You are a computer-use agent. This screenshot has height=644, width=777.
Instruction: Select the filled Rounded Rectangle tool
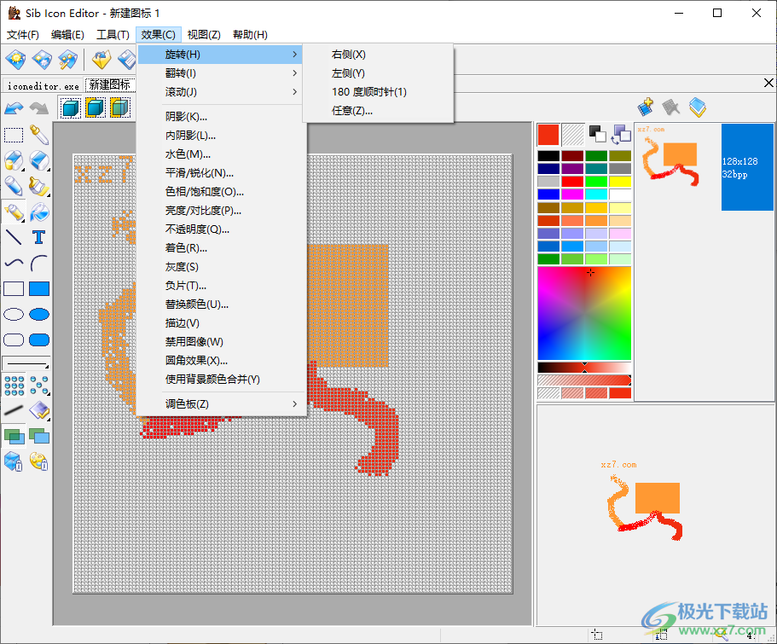(x=39, y=339)
